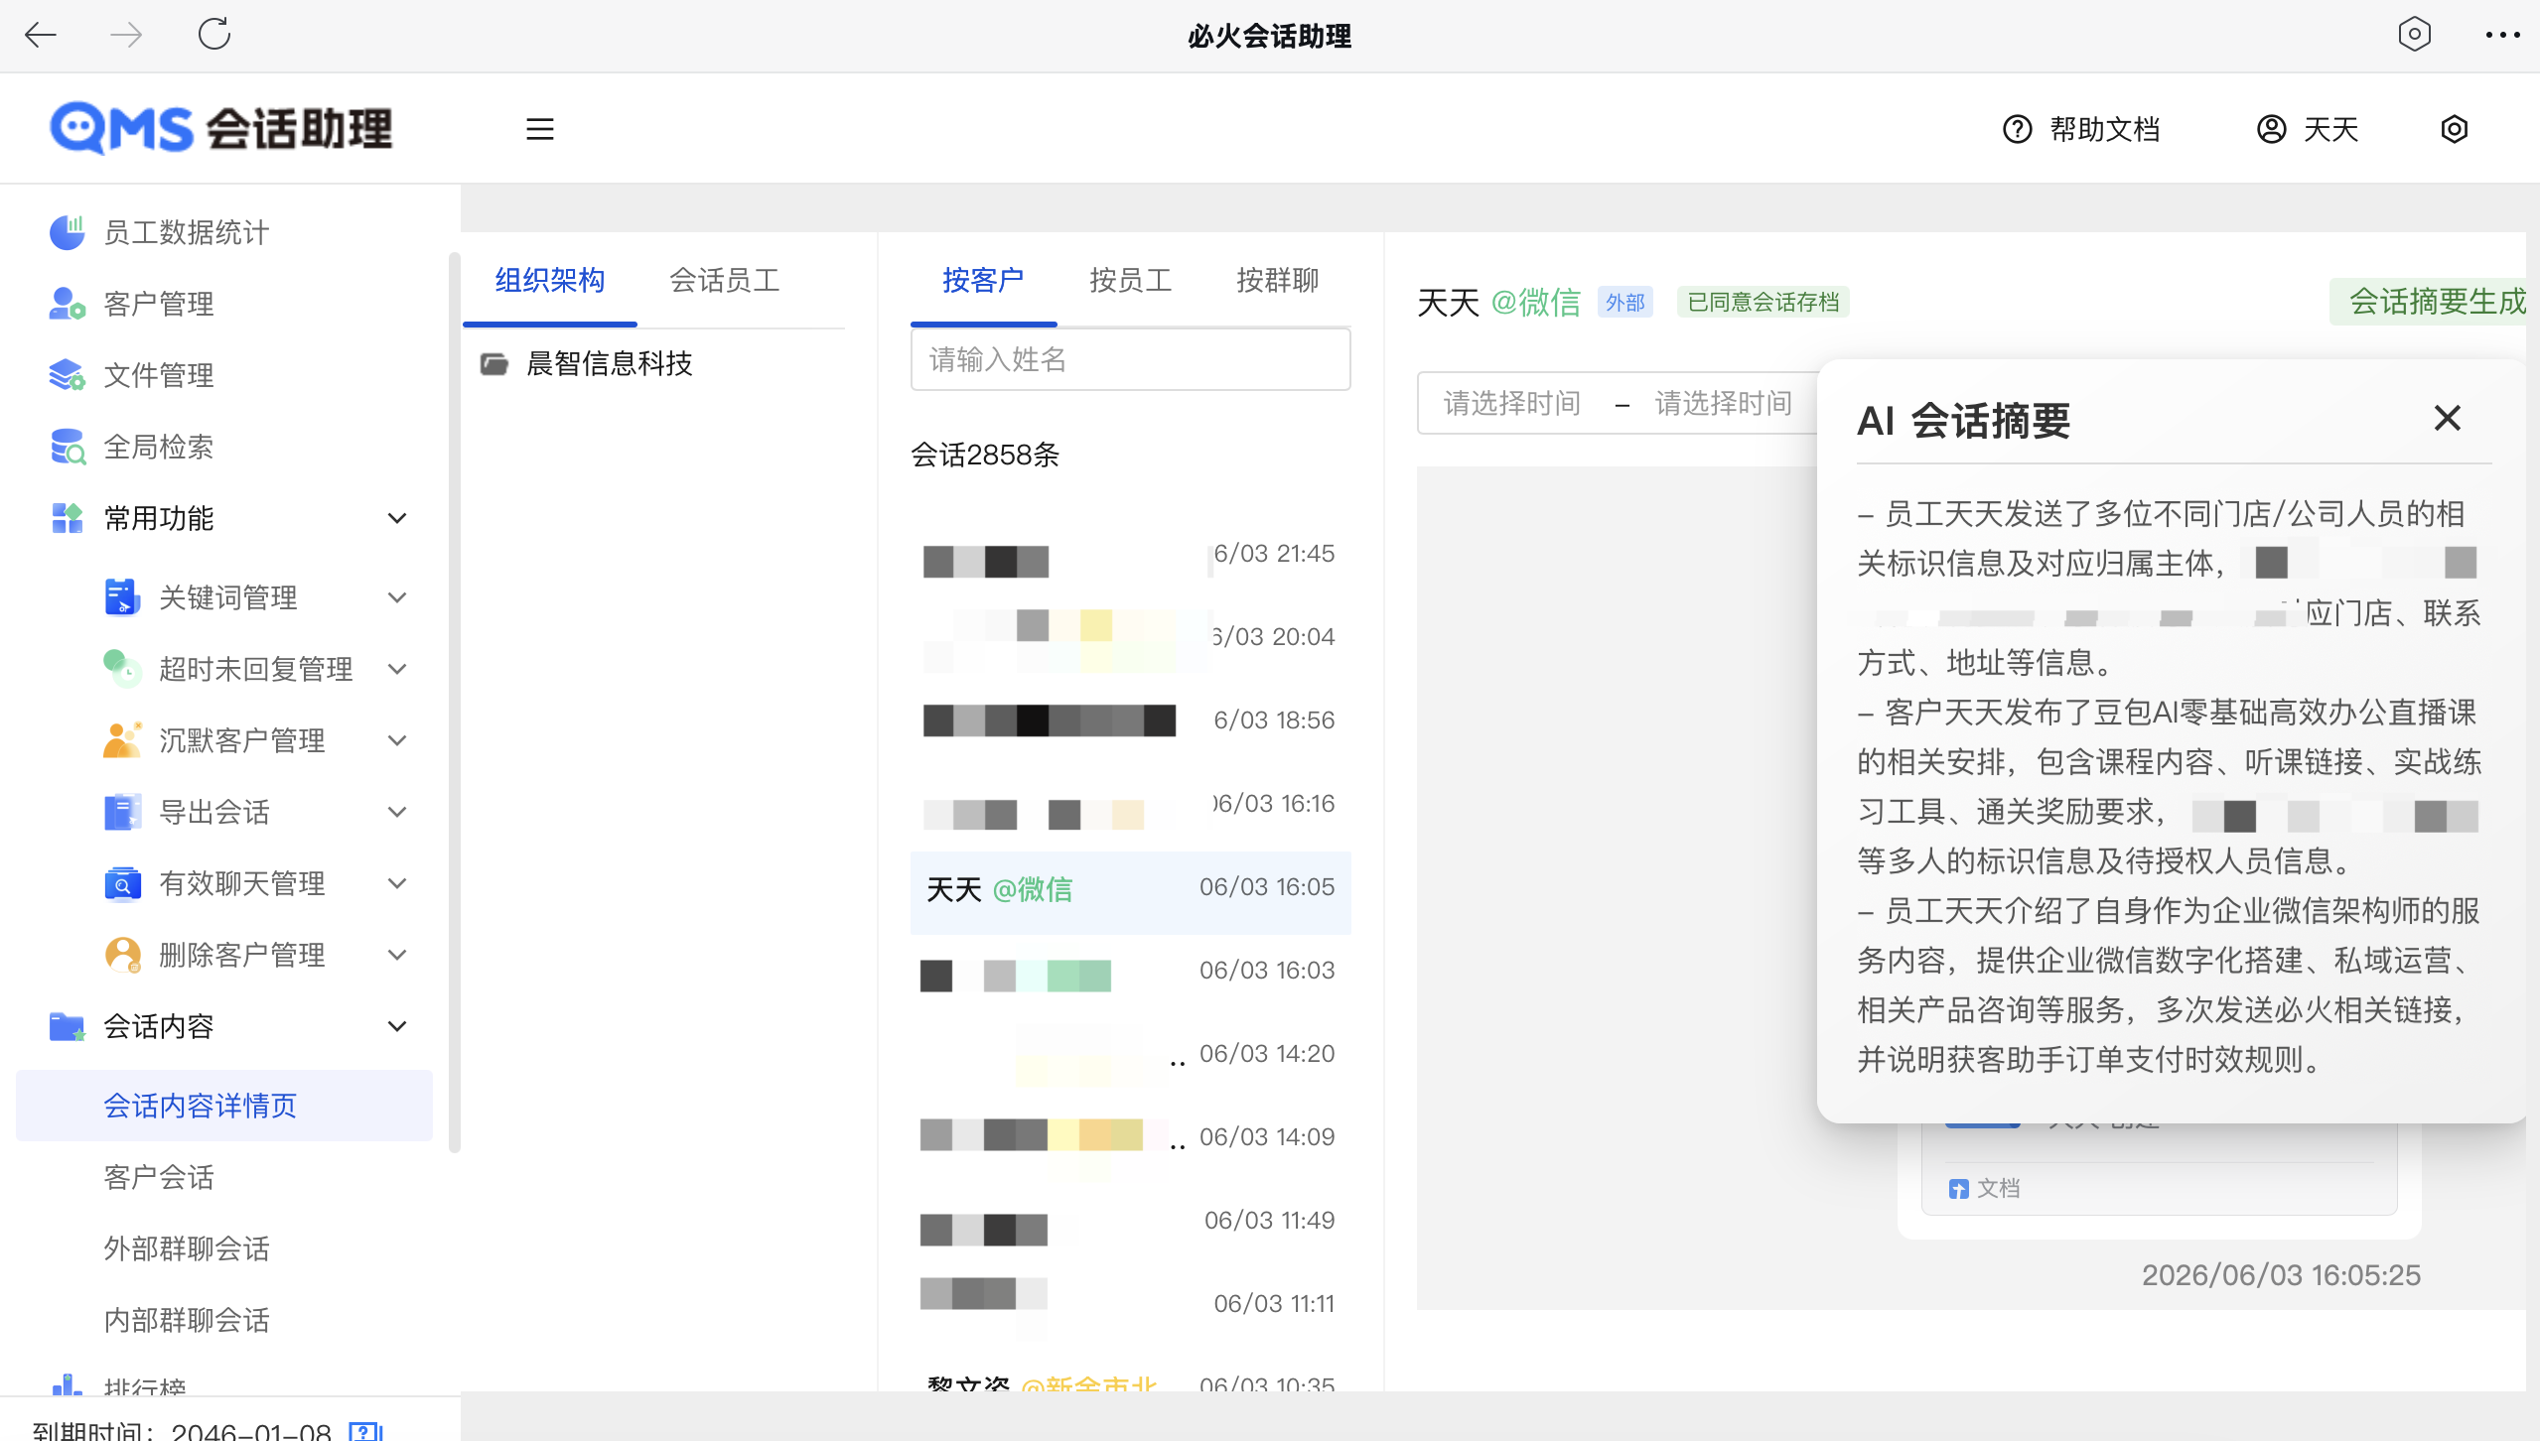Open conversation dated 06/03 11:49
2540x1441 pixels.
(x=1131, y=1226)
